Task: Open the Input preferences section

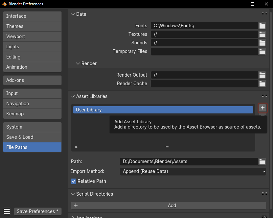Action: coord(33,94)
